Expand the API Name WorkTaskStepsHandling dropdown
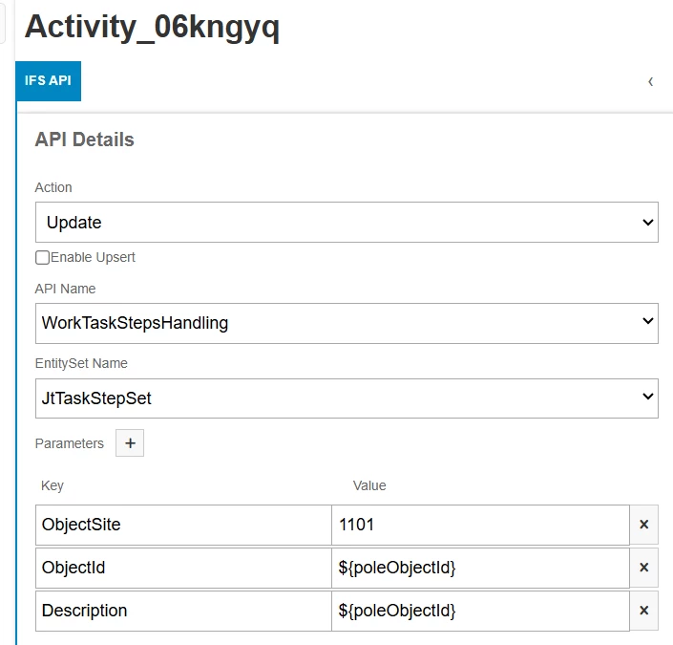 pos(347,323)
